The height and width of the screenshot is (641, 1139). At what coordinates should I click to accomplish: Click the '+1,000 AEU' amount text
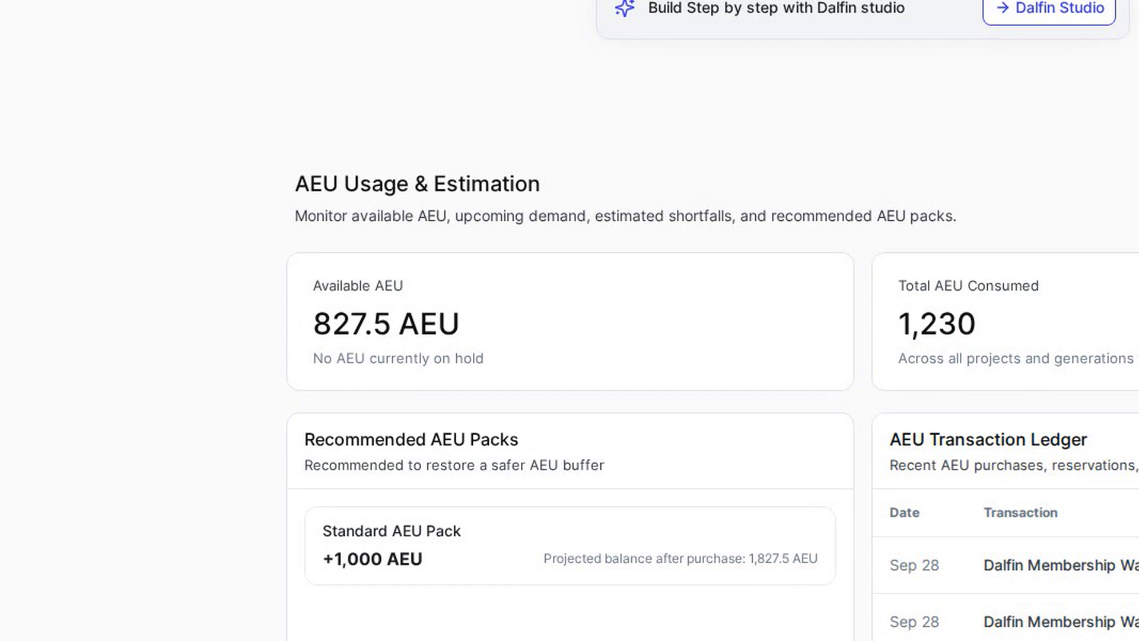point(373,559)
